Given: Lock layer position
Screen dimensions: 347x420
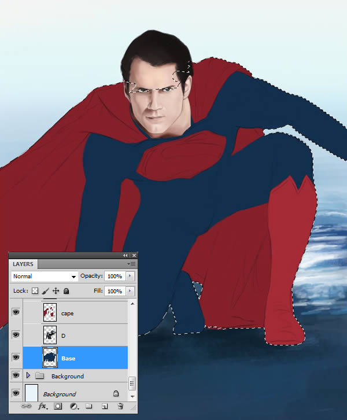Looking at the screenshot, I should 56,291.
